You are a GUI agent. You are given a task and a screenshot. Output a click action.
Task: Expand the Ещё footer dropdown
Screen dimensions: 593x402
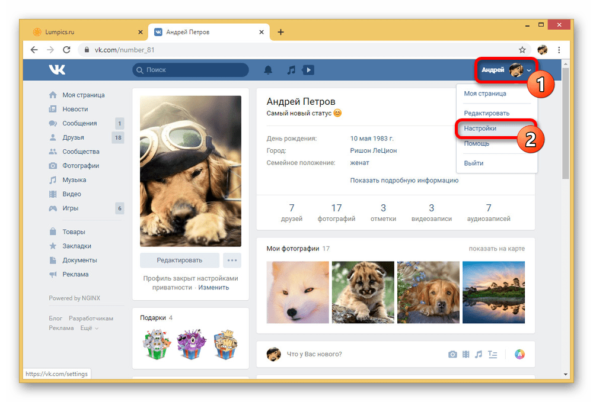90,328
